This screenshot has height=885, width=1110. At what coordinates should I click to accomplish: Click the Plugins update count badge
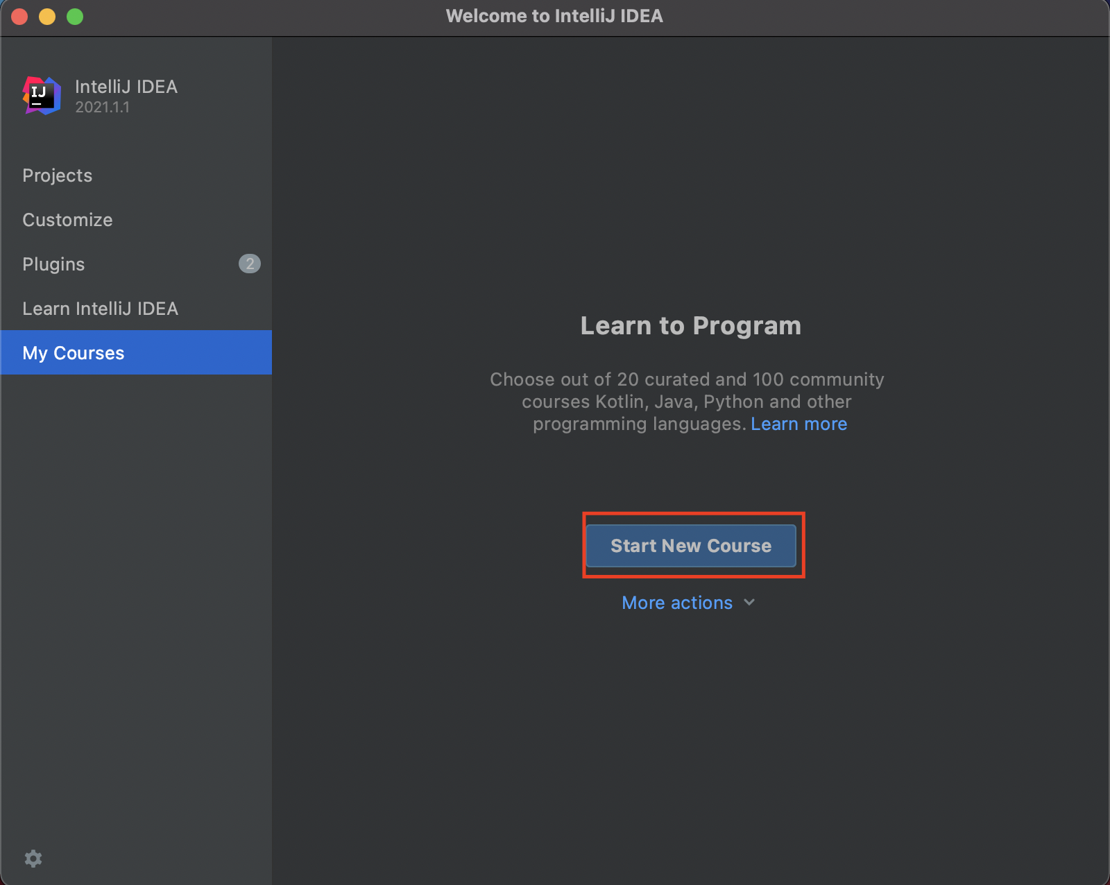point(250,264)
